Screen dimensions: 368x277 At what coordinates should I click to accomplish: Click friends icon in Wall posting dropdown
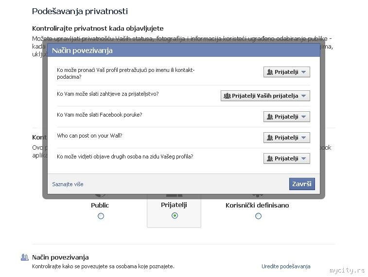tap(270, 138)
